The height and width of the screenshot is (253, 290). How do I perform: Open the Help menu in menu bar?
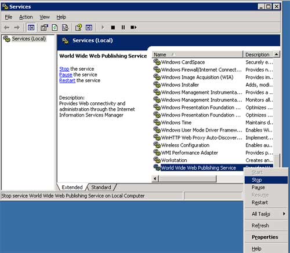click(61, 17)
